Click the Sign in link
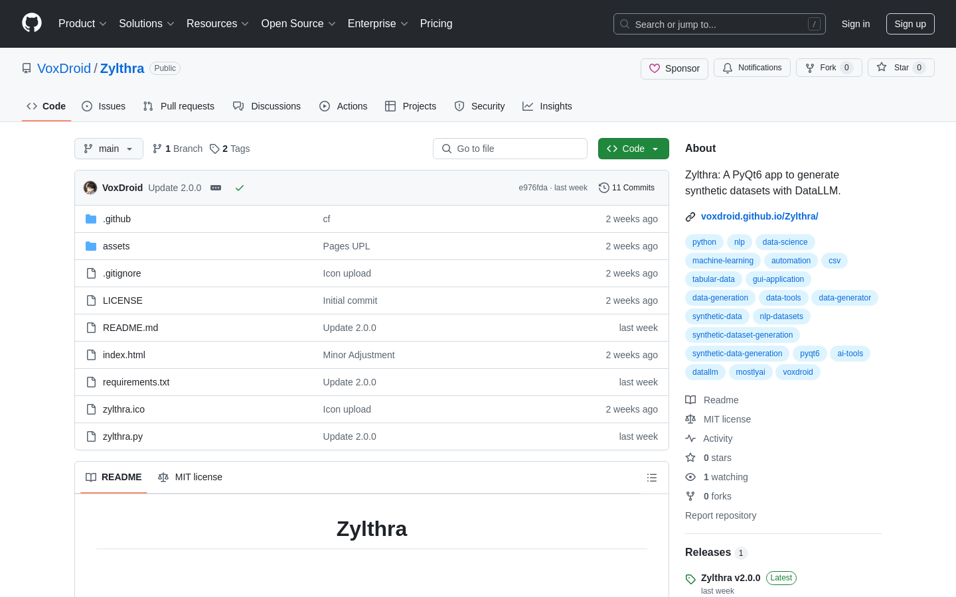The image size is (956, 597). [x=856, y=24]
